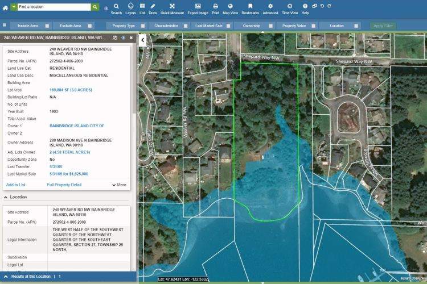Click the Apply Filter button
The width and height of the screenshot is (427, 284).
tap(383, 26)
